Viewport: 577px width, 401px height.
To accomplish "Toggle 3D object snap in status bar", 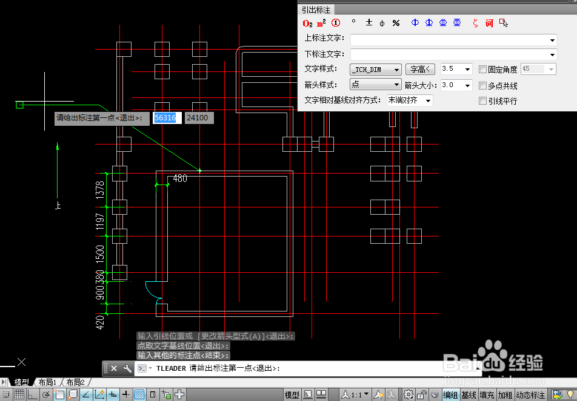I will 73,395.
